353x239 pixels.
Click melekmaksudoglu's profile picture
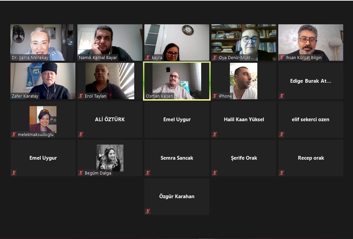pos(43,120)
